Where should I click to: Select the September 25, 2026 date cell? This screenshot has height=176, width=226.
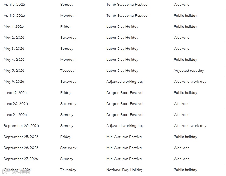[x=21, y=137]
